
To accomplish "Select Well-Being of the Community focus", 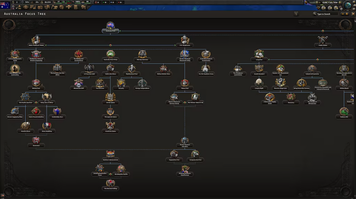I will (x=15, y=70).
